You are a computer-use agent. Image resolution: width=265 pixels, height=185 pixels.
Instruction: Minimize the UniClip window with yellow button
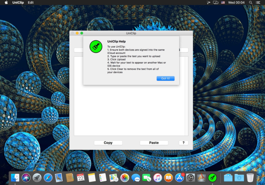77,33
